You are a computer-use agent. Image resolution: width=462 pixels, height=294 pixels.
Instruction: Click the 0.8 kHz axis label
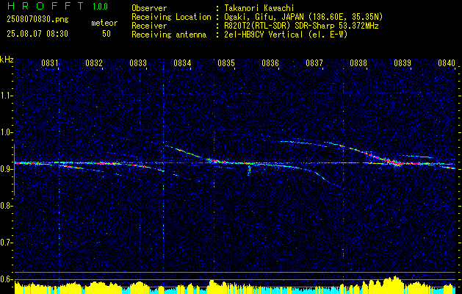[x=6, y=206]
